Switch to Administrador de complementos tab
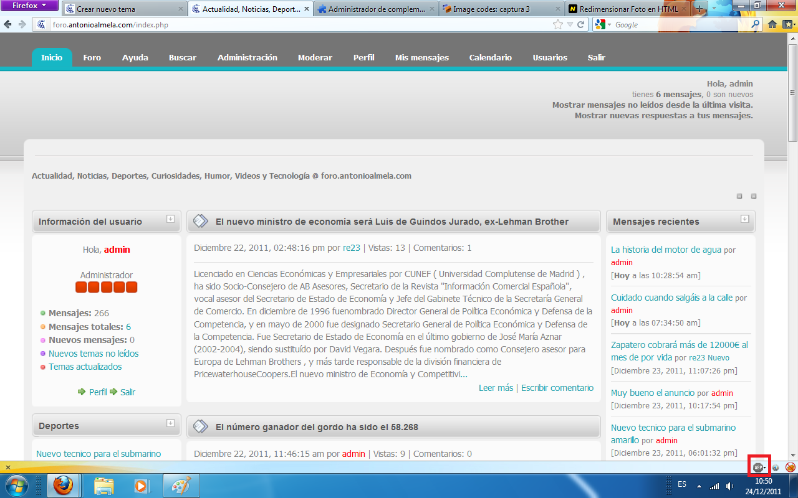798x498 pixels. 376,9
